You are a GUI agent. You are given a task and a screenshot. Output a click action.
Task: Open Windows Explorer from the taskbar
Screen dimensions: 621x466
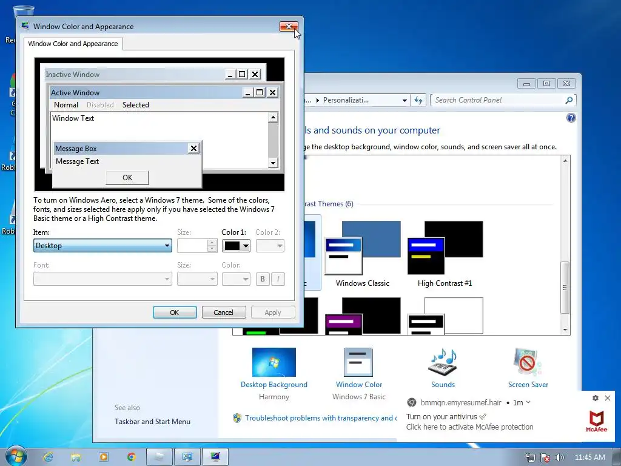(x=76, y=457)
